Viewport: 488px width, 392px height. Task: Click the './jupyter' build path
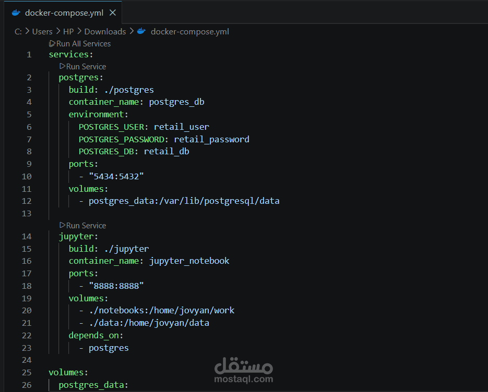pos(127,249)
